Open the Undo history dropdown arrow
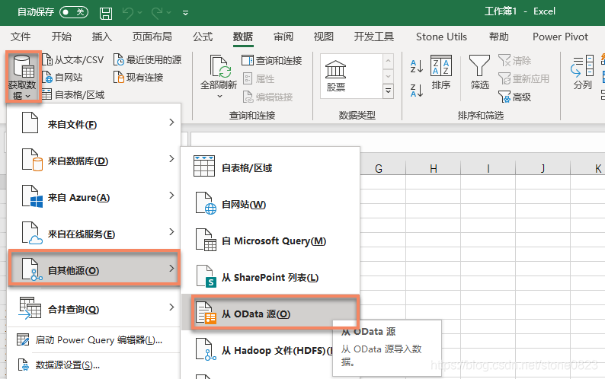This screenshot has height=379, width=605. 139,13
